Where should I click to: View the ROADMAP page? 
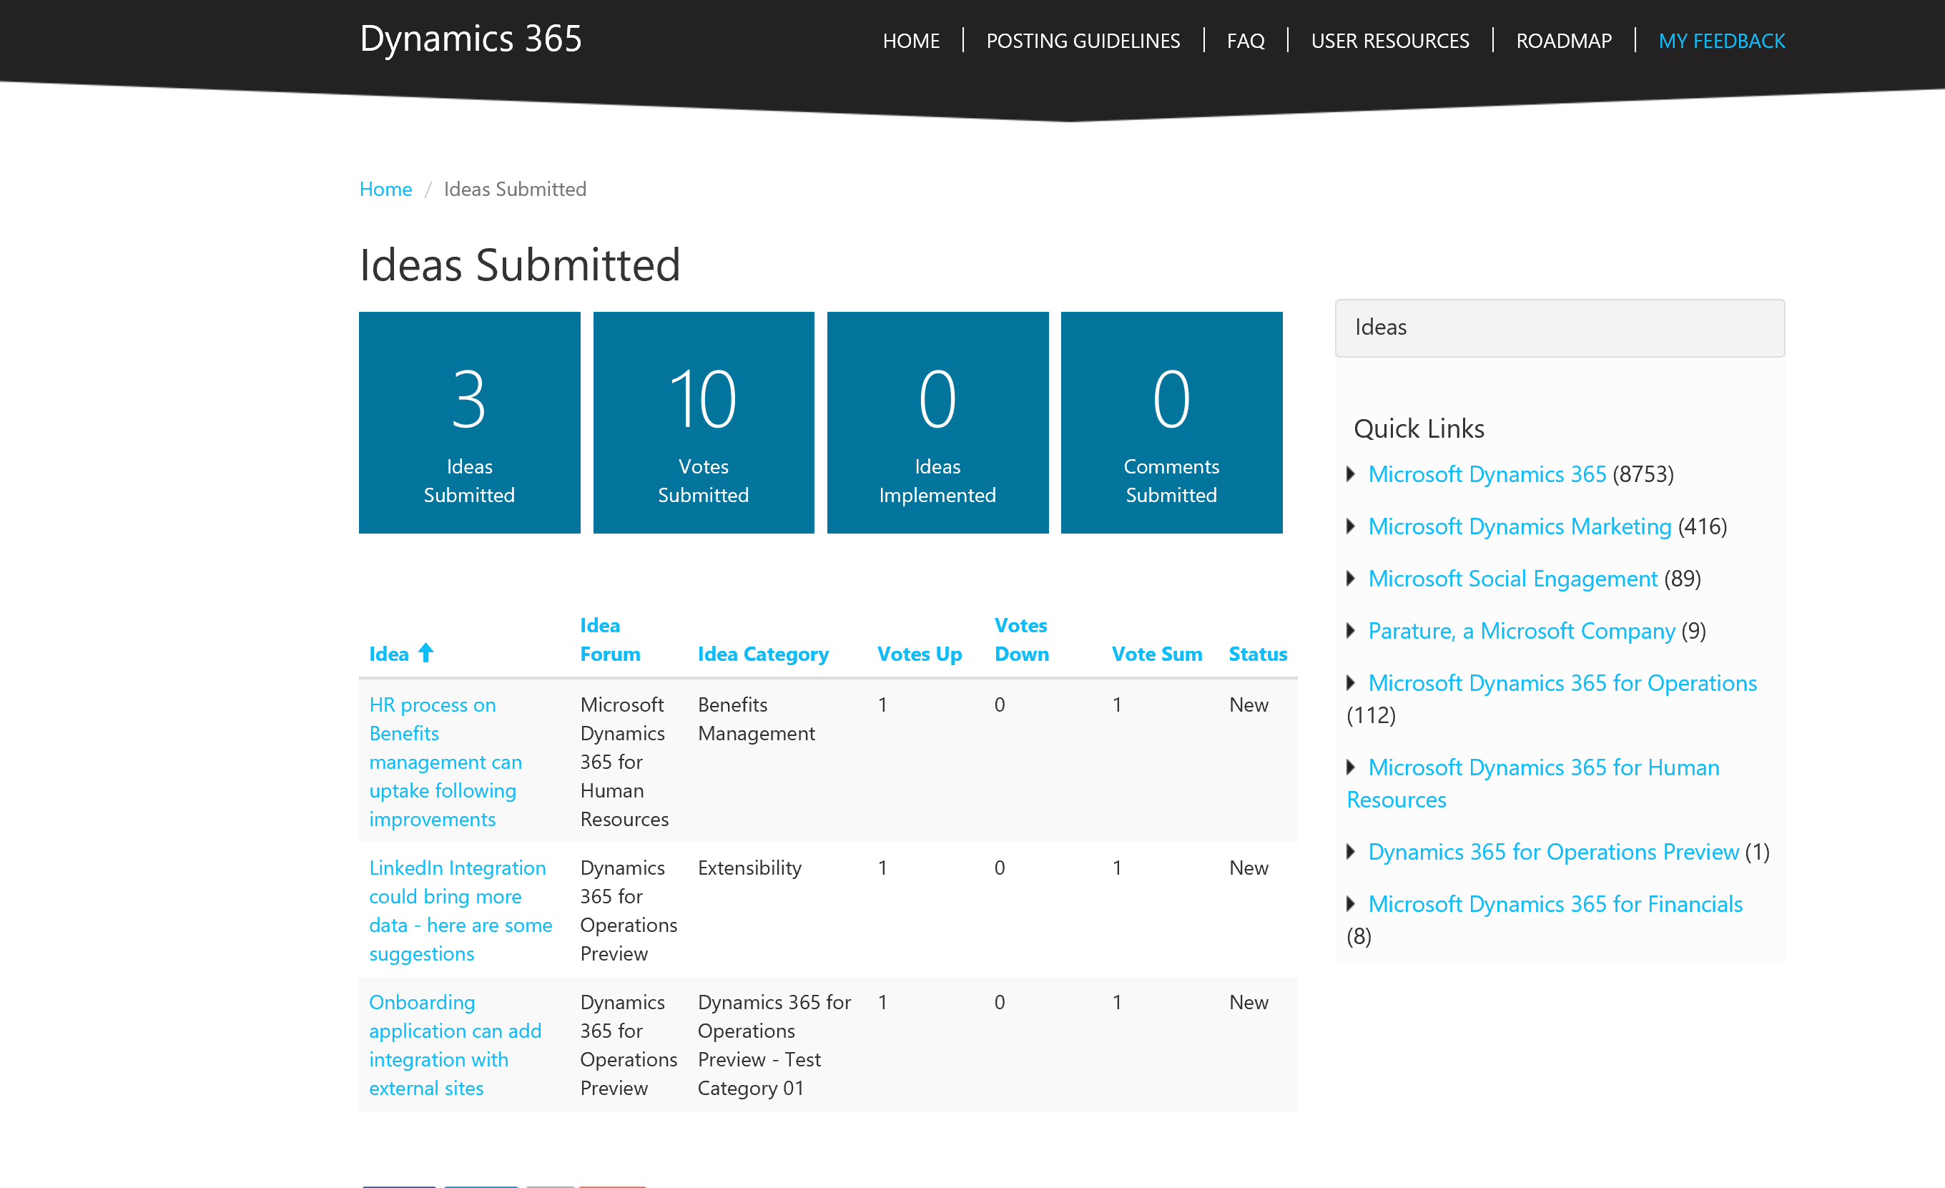(1564, 40)
